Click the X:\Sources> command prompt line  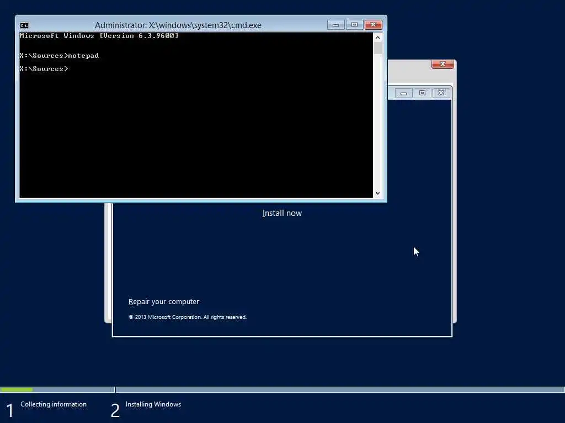pyautogui.click(x=44, y=69)
